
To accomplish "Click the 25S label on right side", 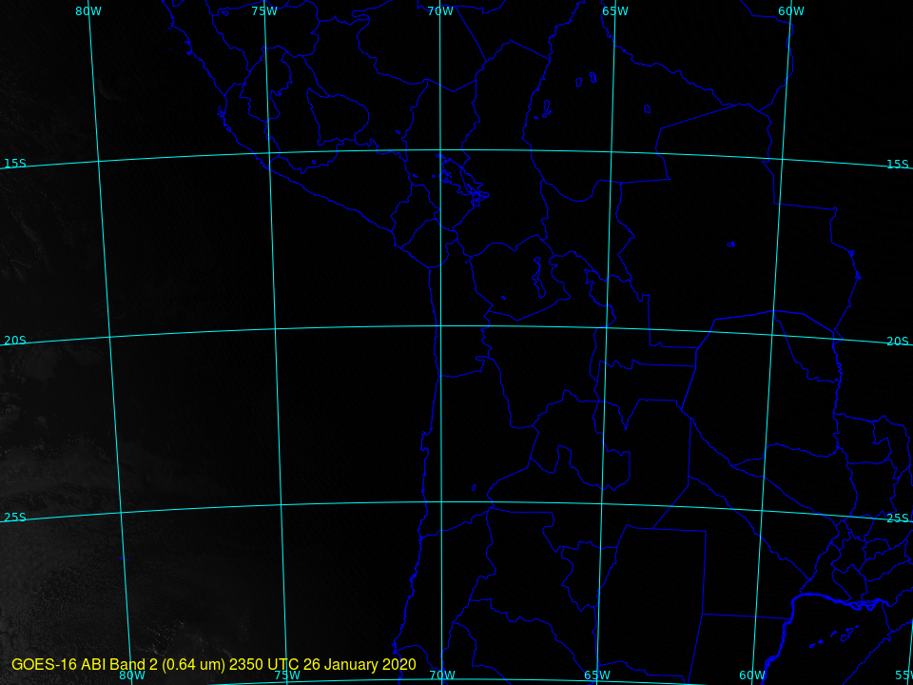I will [x=897, y=519].
